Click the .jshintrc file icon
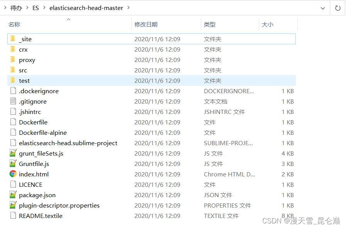Image resolution: width=346 pixels, height=228 pixels. click(13, 112)
